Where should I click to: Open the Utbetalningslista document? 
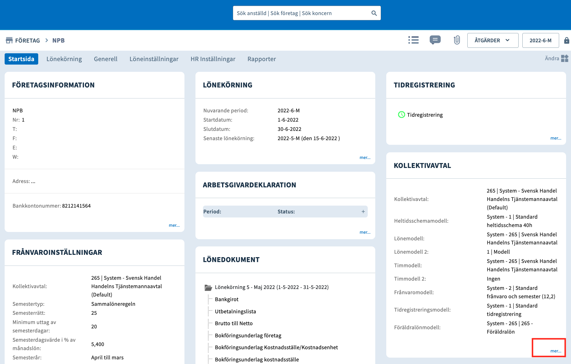tap(235, 312)
